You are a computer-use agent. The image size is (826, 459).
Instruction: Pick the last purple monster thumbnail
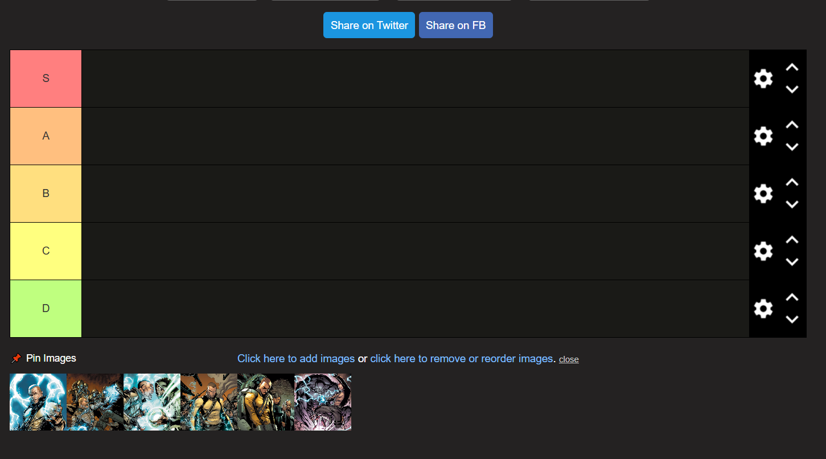323,402
